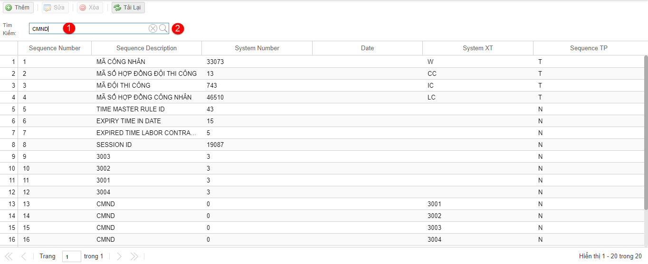648x264 pixels.
Task: Click the Xóa delete button
Action: click(x=89, y=8)
